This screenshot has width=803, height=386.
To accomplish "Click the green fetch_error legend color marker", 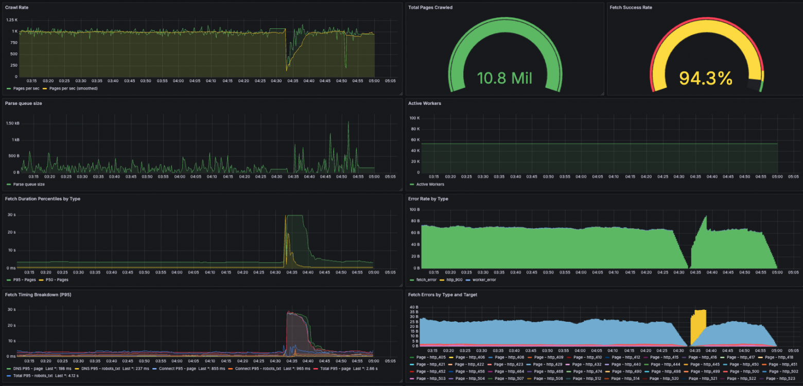I will pos(412,280).
